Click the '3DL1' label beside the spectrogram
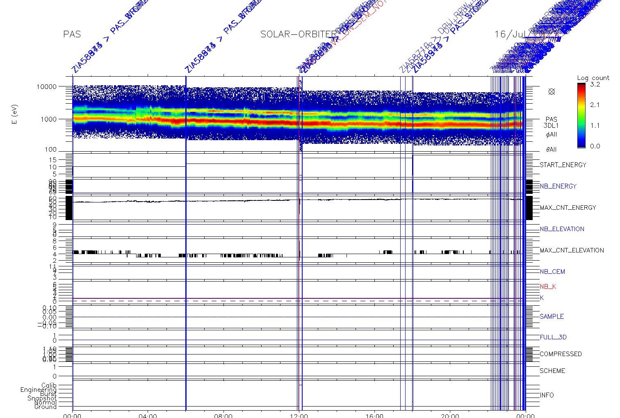620x418 pixels. point(552,126)
